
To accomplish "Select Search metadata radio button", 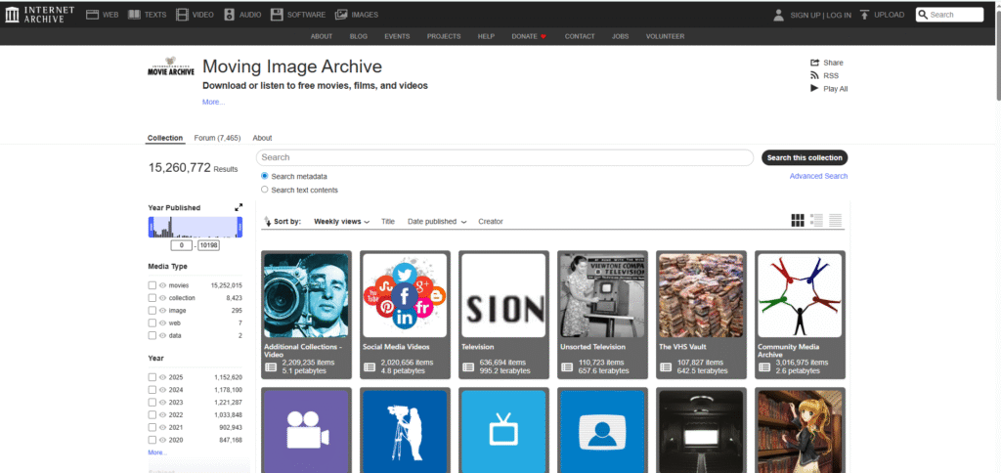I will pos(265,176).
